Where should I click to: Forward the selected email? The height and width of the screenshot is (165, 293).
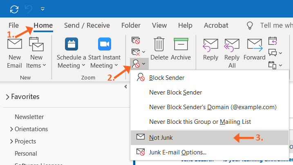coord(254,44)
